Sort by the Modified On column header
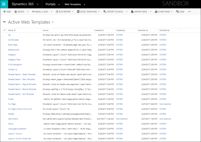201x142 pixels. pyautogui.click(x=143, y=30)
